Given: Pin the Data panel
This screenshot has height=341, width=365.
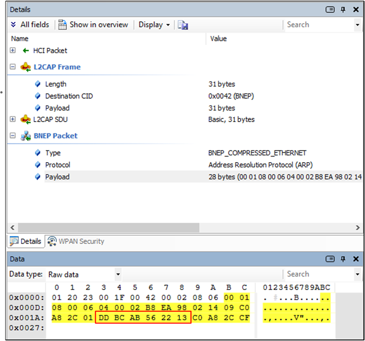Looking at the screenshot, I should (x=343, y=259).
